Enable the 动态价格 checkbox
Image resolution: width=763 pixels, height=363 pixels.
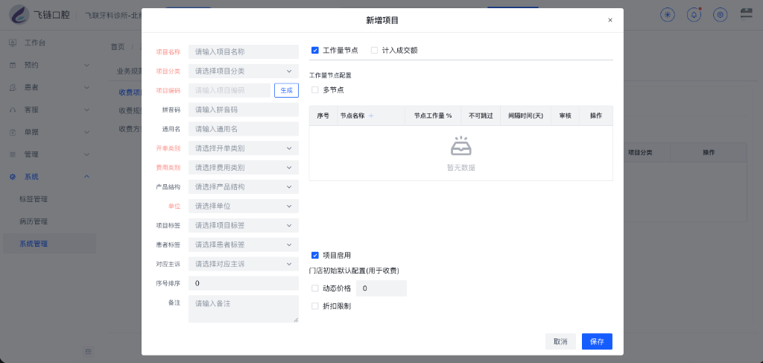315,288
